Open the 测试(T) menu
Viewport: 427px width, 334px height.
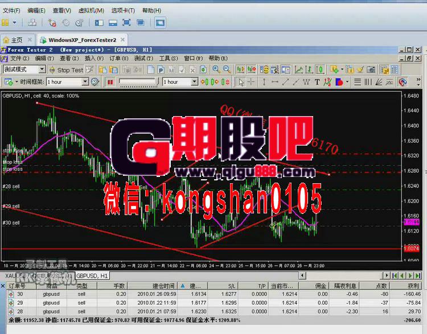point(143,58)
